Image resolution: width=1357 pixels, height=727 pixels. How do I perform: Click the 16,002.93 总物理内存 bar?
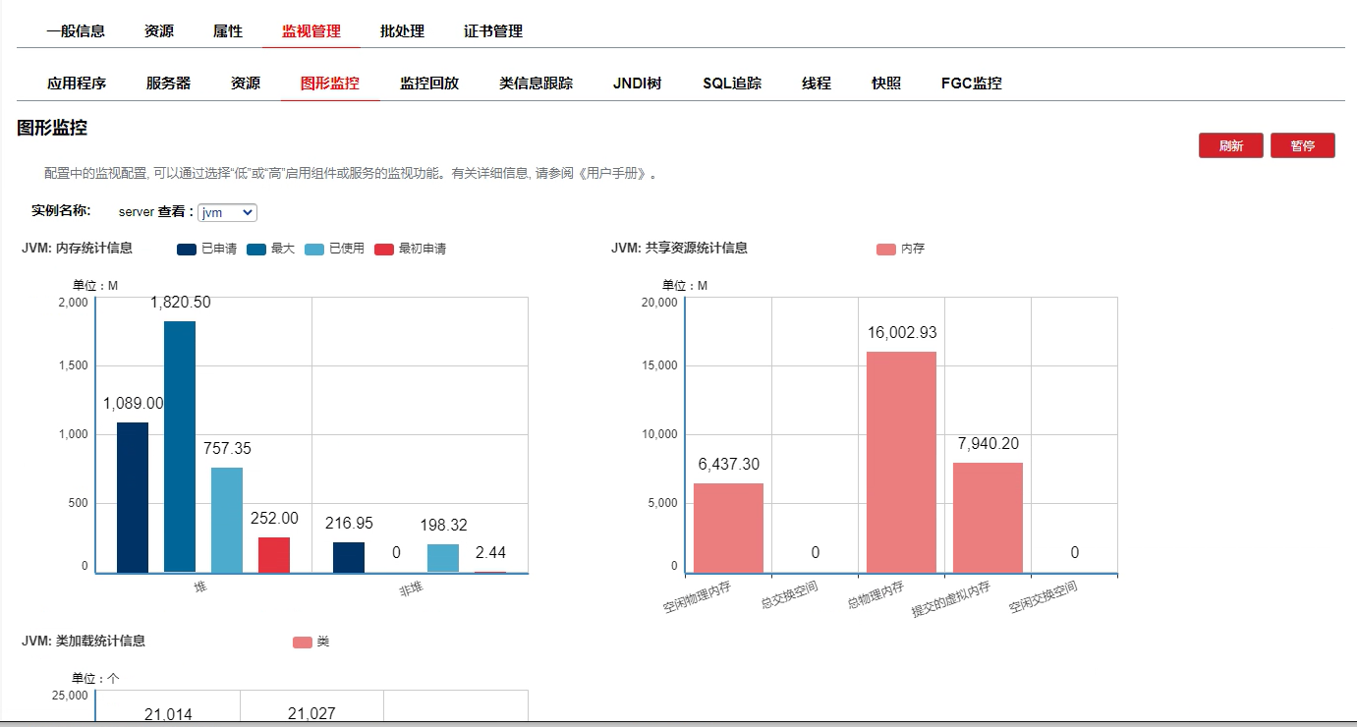point(901,462)
